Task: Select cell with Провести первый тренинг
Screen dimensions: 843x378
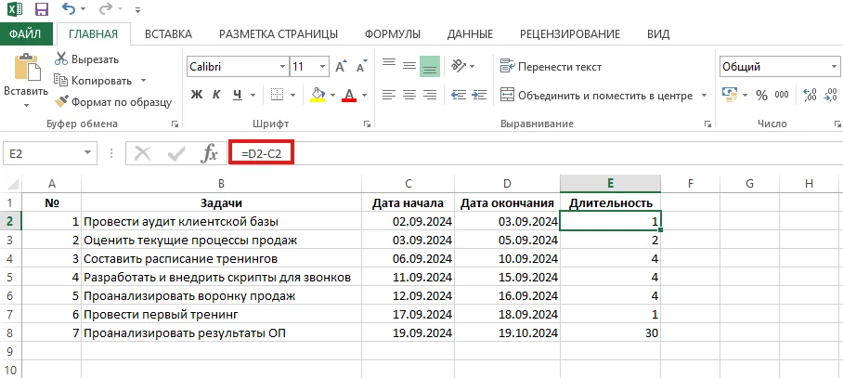Action: click(222, 315)
